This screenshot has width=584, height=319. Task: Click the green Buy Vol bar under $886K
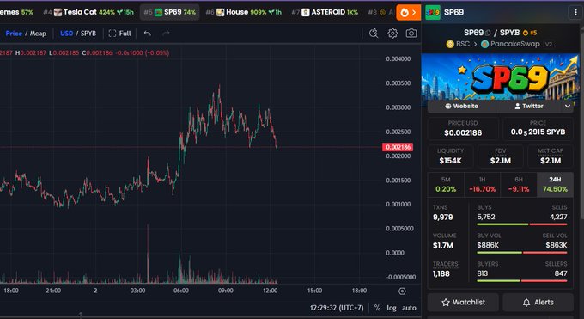pos(500,253)
